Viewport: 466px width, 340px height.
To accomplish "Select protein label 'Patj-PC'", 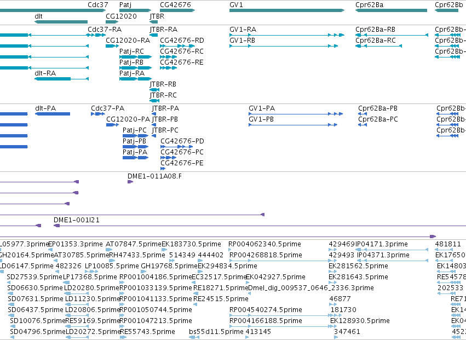I will click(135, 130).
